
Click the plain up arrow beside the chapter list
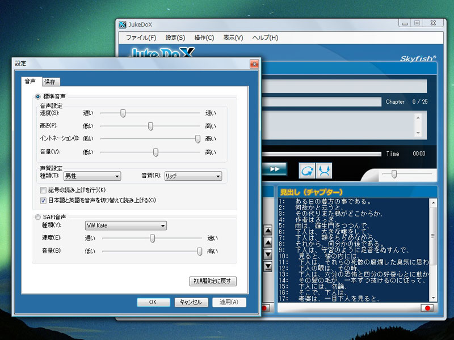[268, 243]
